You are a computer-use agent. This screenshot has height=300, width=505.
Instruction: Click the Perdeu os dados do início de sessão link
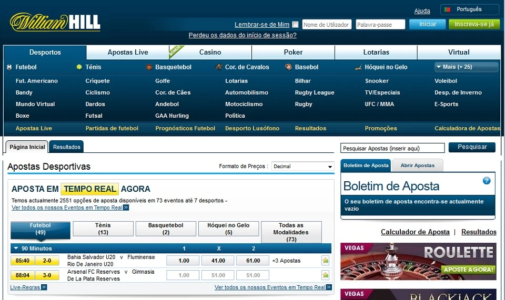pos(243,35)
